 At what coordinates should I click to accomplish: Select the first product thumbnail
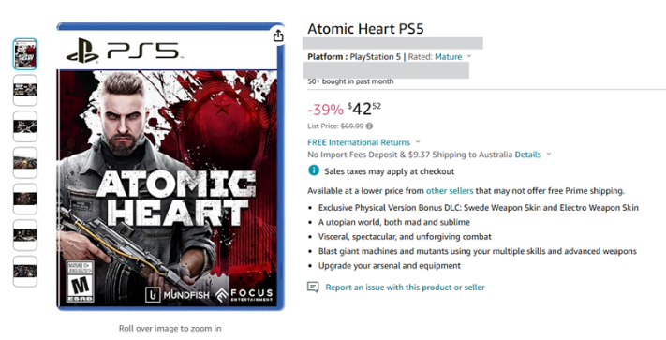coord(25,54)
